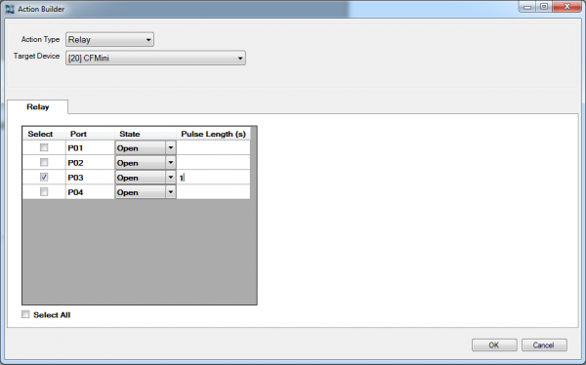Viewport: 586px width, 365px height.
Task: Maximize the Action Builder window
Action: click(544, 7)
